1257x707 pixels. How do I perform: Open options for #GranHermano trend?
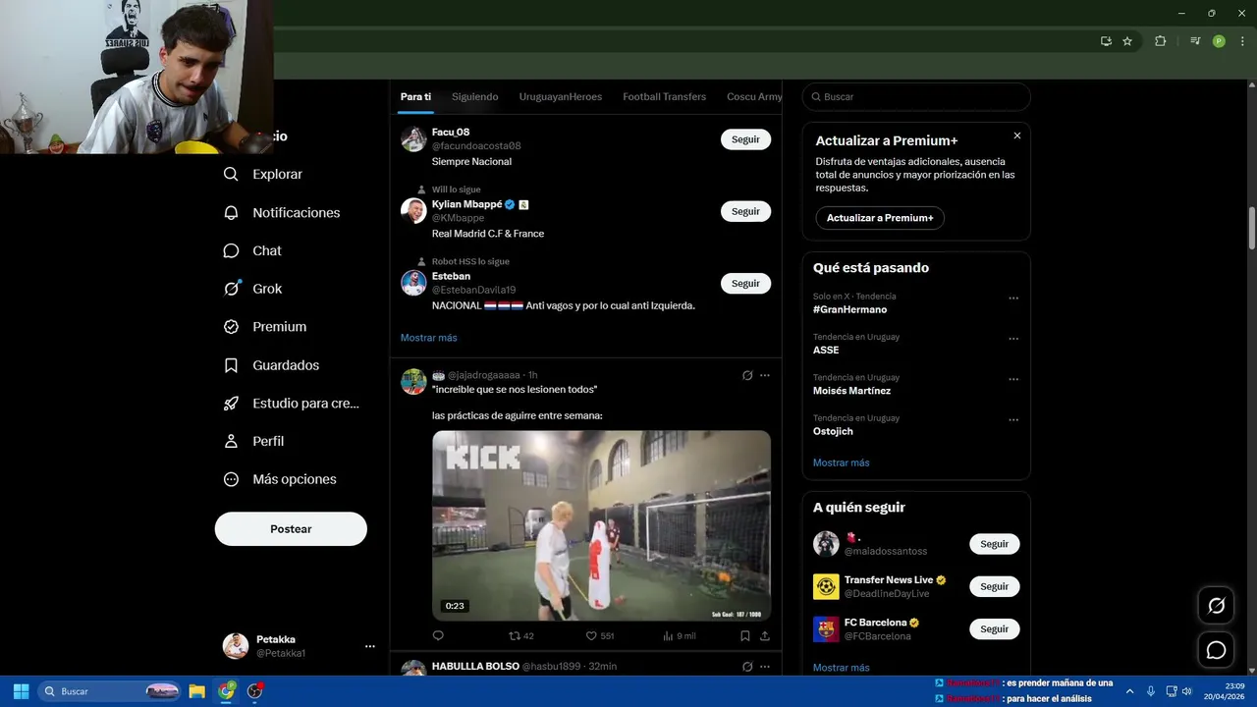click(1013, 299)
